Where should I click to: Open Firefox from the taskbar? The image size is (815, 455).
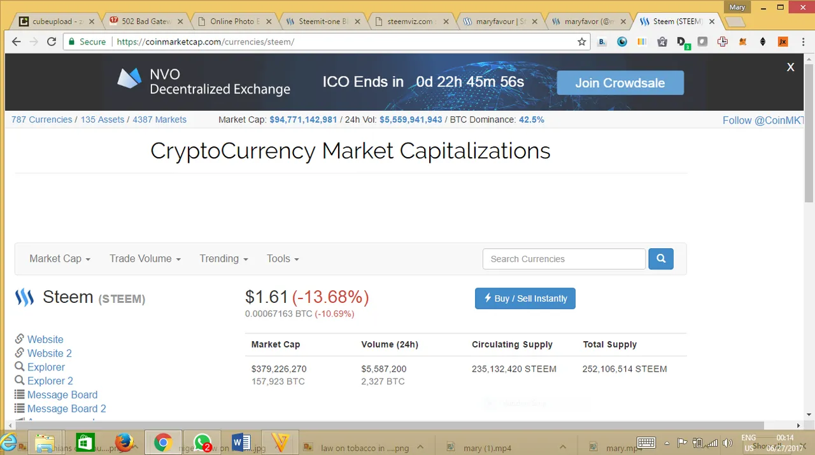(124, 442)
